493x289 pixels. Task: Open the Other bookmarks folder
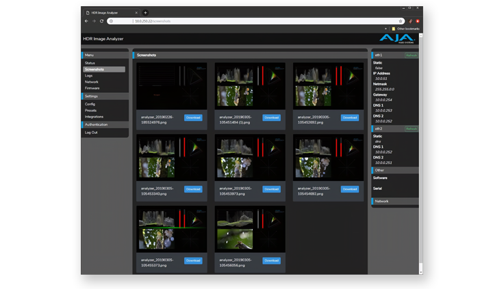(407, 29)
